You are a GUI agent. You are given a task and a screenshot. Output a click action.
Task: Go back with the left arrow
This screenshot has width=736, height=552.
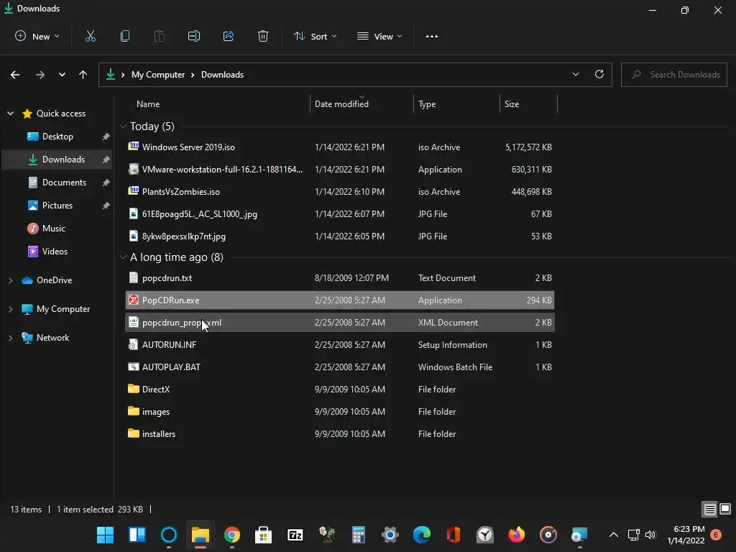[15, 75]
